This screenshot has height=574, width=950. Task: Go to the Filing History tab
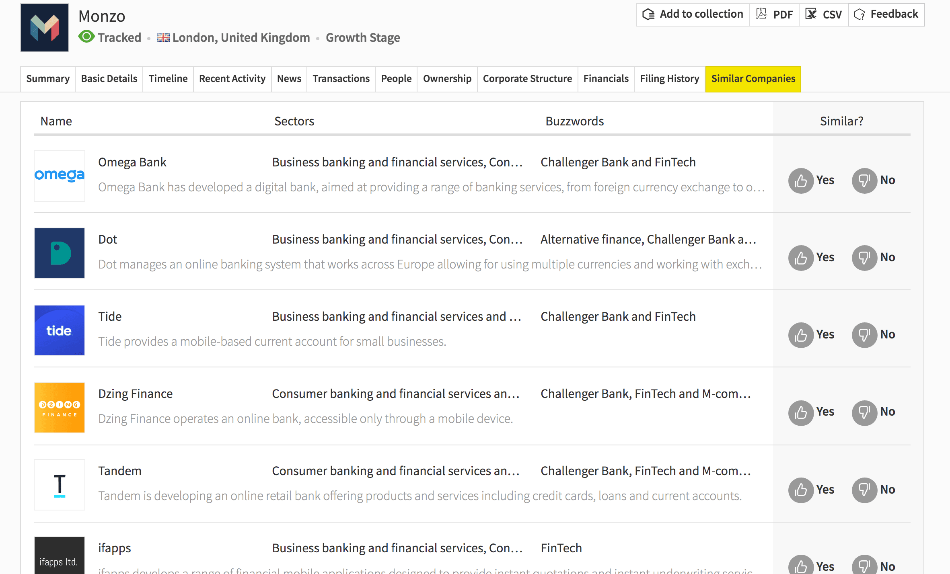point(670,79)
